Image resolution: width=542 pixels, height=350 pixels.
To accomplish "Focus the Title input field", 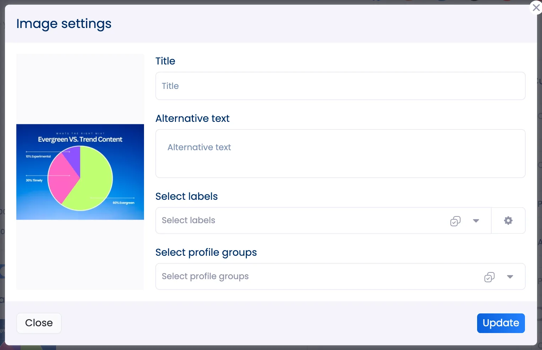I will (340, 86).
